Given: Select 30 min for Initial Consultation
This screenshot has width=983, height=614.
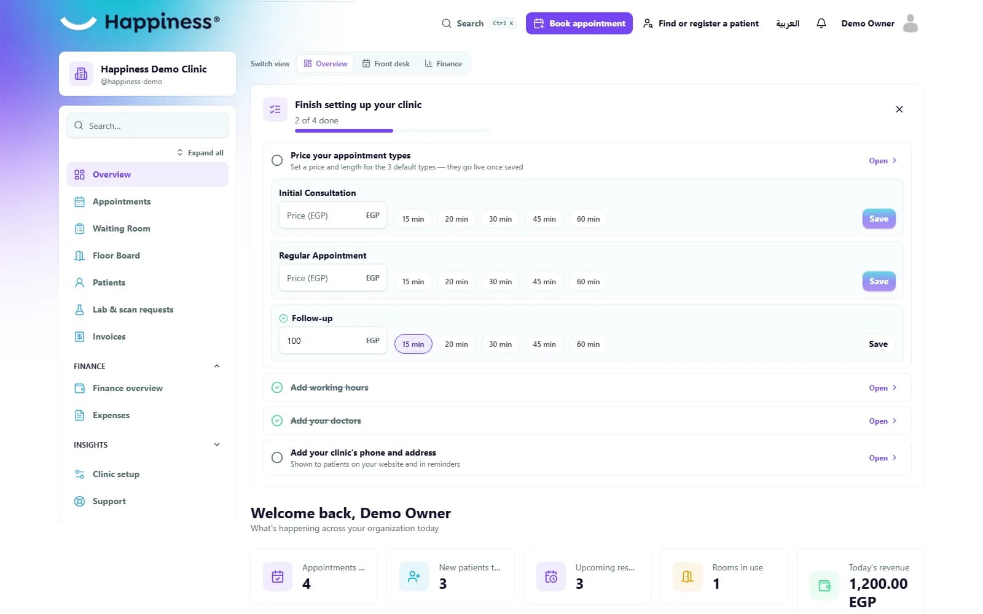Looking at the screenshot, I should (500, 219).
